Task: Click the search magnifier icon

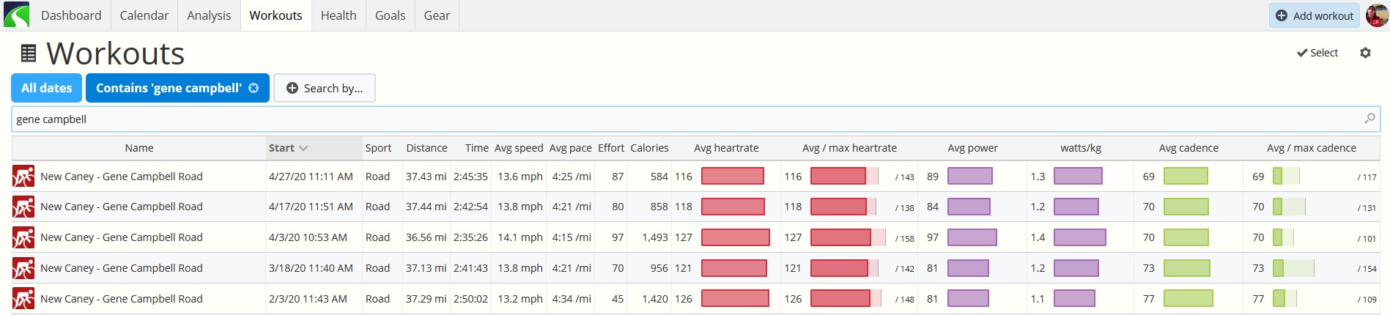Action: pyautogui.click(x=1369, y=119)
